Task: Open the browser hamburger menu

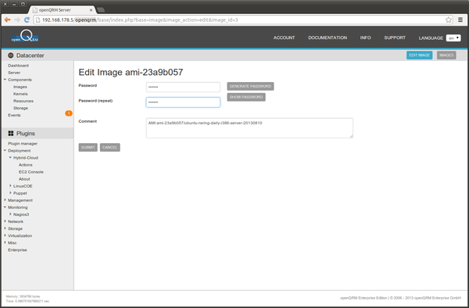Action: click(x=460, y=20)
